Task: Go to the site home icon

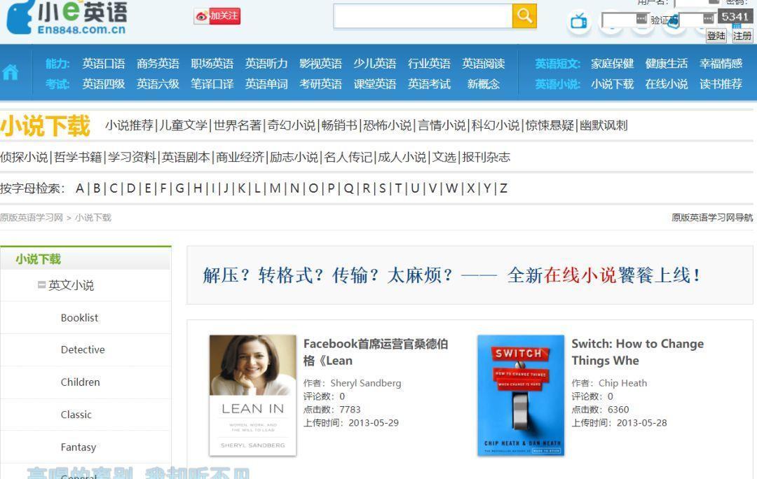Action: (x=10, y=72)
